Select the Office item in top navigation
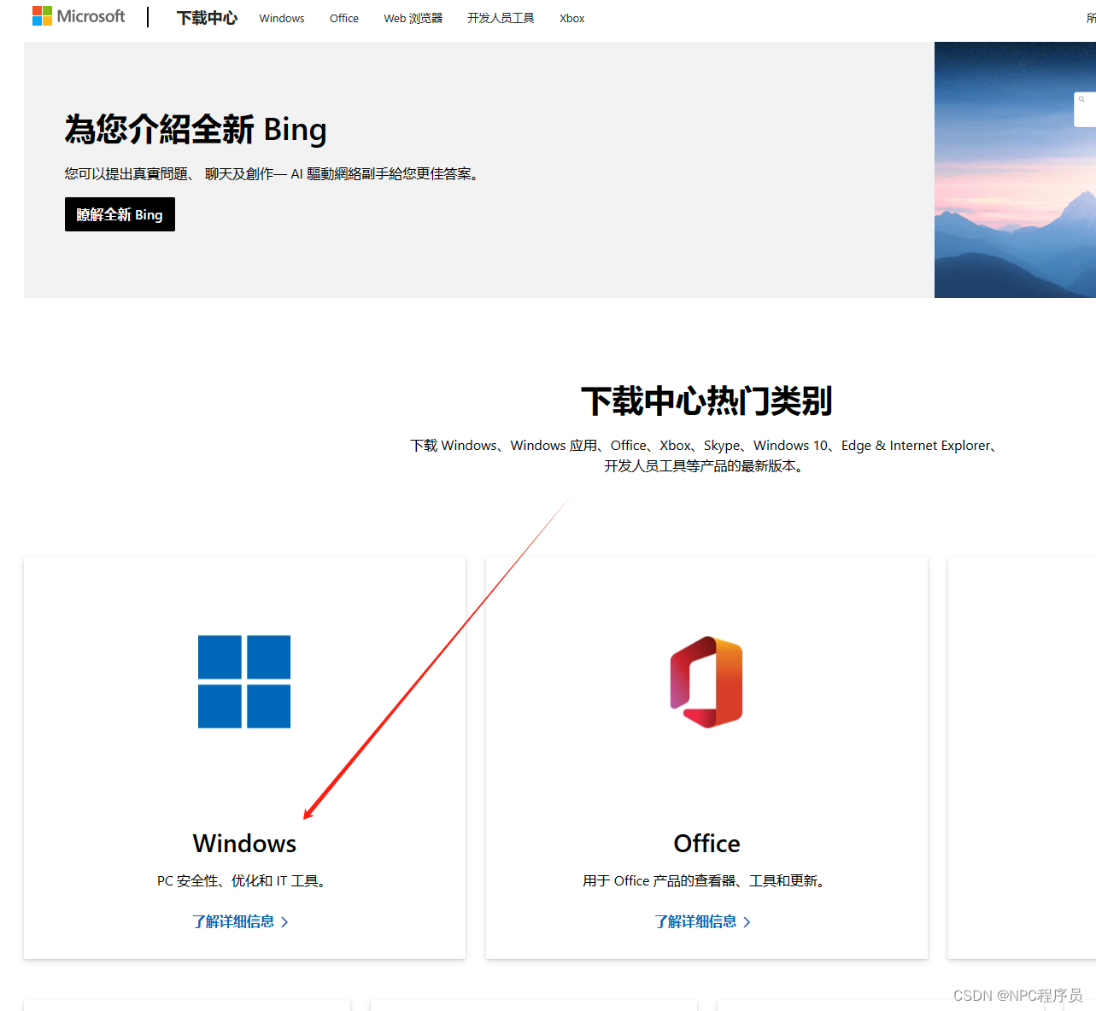The width and height of the screenshot is (1096, 1011). [x=344, y=18]
